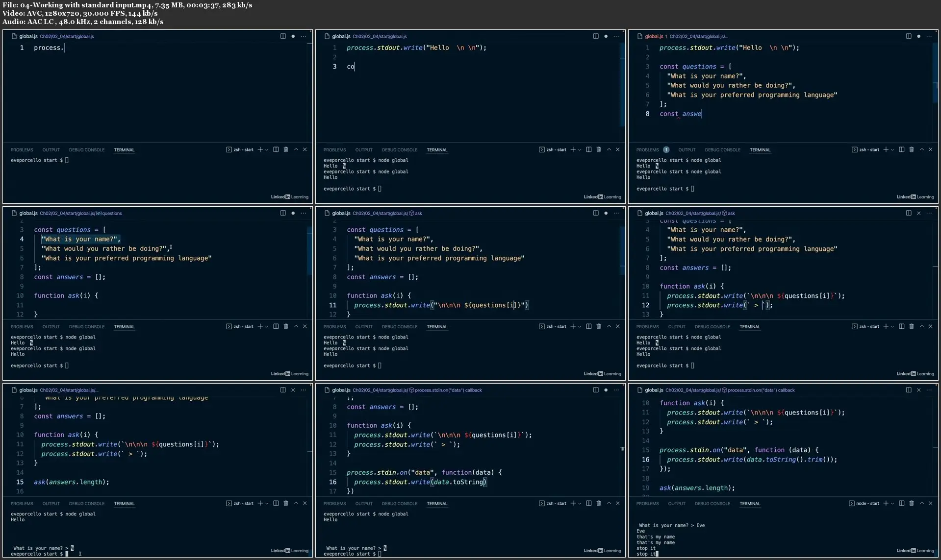
Task: Toggle maximized panel size in 'node - start' terminal
Action: [922, 503]
